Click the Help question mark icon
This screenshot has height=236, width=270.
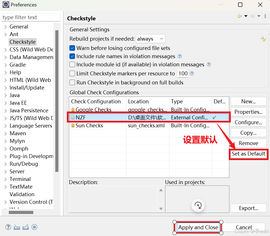click(8, 227)
